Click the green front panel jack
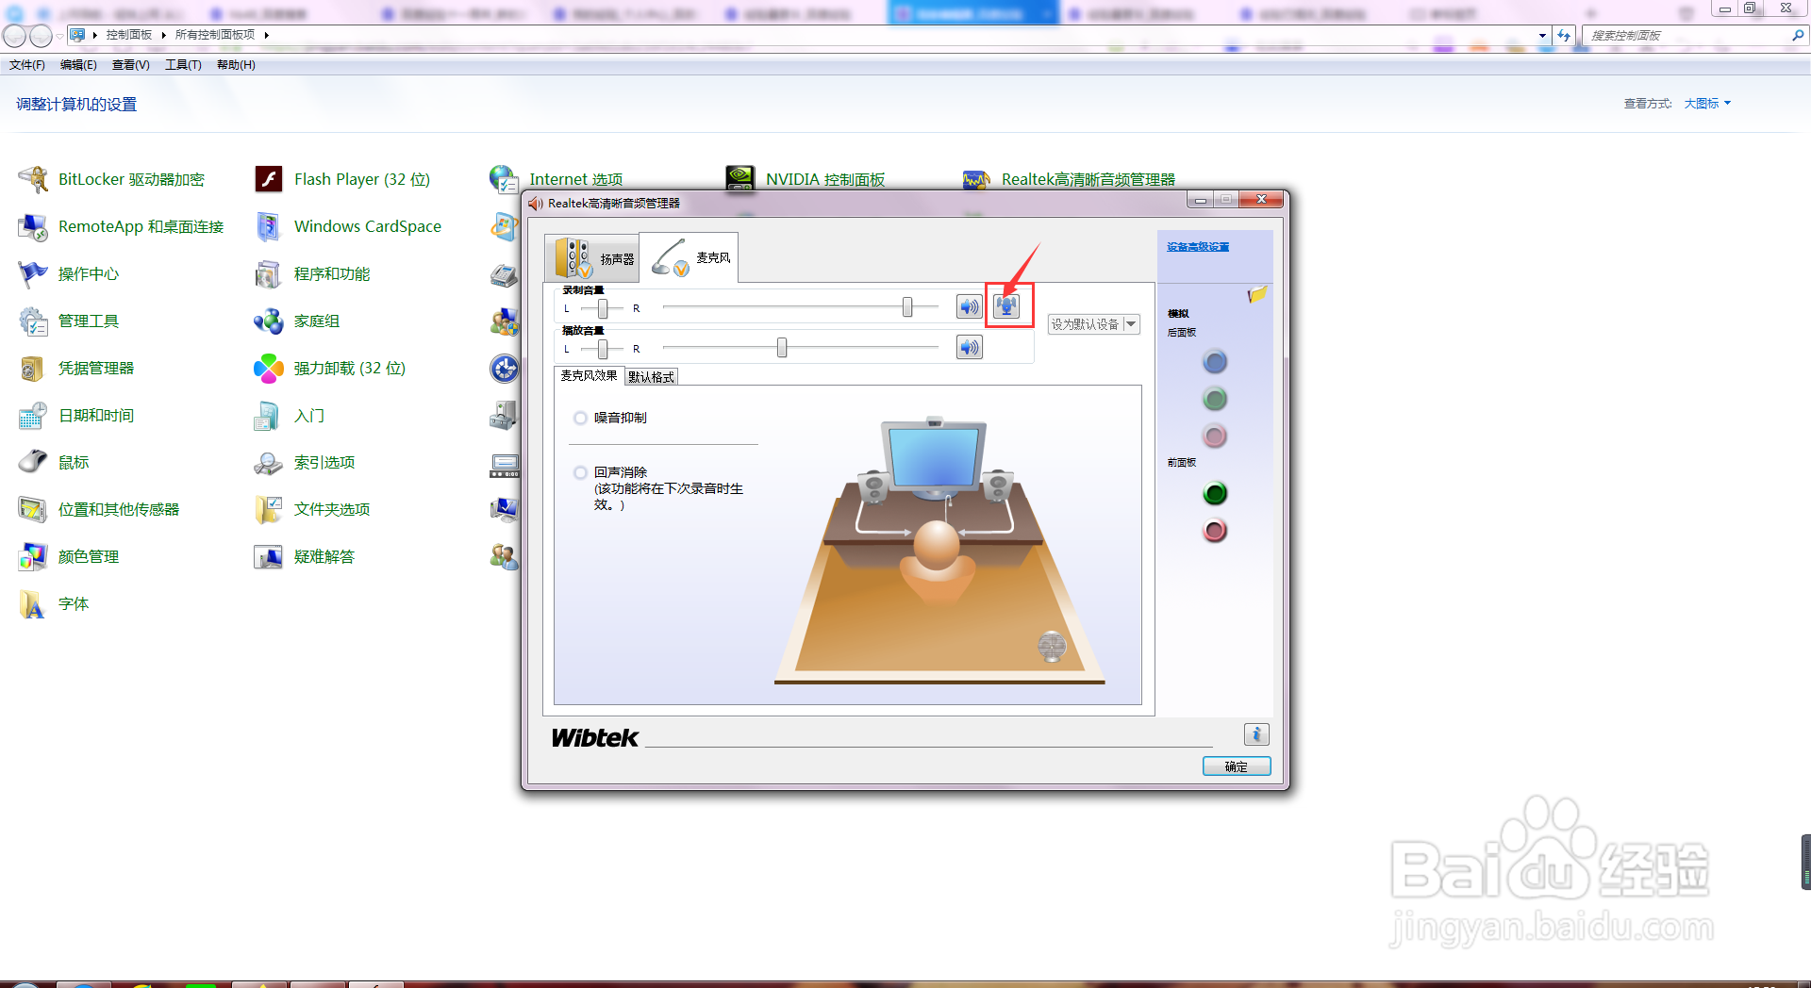The image size is (1811, 988). tap(1215, 493)
